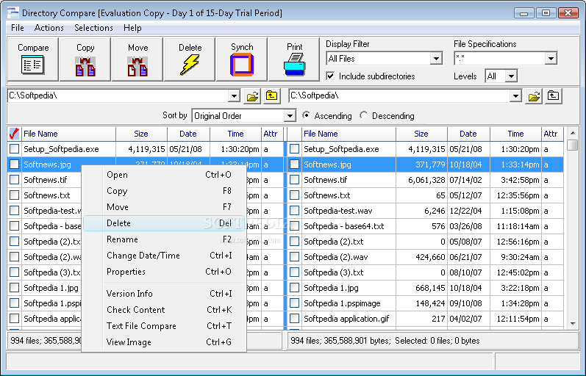Click the Delete lightning bolt icon
The height and width of the screenshot is (376, 586).
190,65
